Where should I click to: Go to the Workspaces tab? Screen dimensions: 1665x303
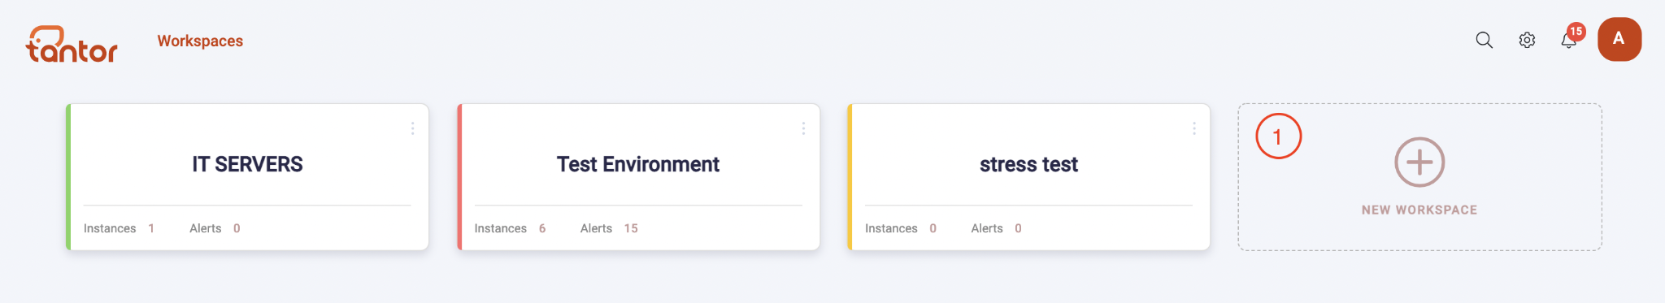pyautogui.click(x=200, y=41)
